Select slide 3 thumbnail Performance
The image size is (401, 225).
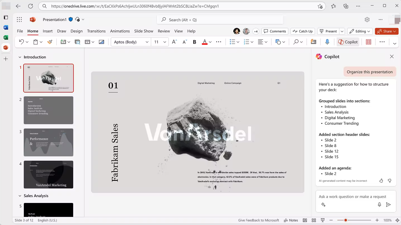[48, 142]
